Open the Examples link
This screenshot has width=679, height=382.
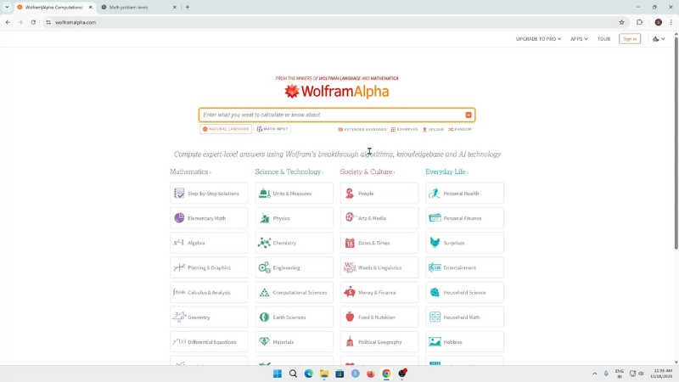405,130
